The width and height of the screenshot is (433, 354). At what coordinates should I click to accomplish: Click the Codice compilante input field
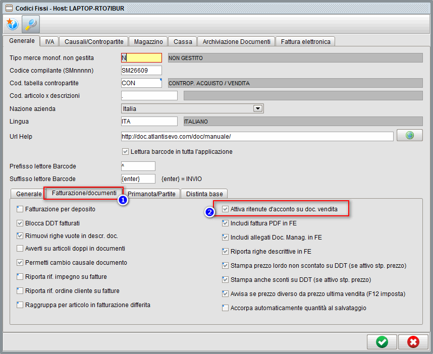point(141,71)
